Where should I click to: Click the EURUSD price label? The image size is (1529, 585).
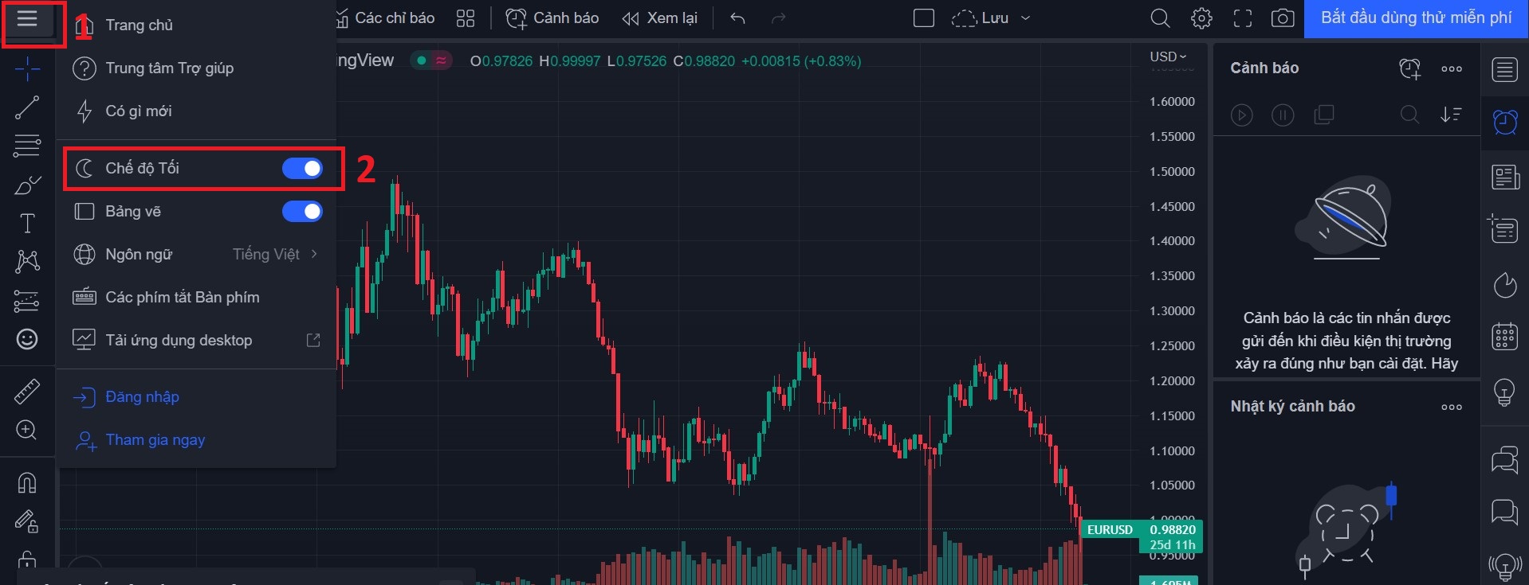pyautogui.click(x=1110, y=529)
